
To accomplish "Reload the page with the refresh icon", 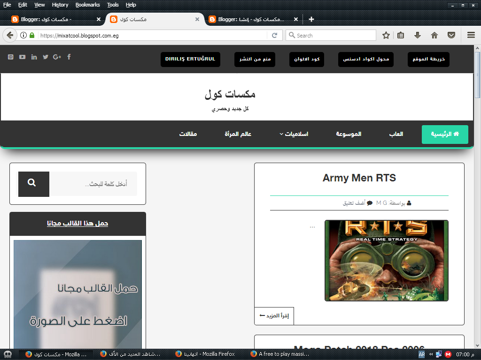I will 274,35.
